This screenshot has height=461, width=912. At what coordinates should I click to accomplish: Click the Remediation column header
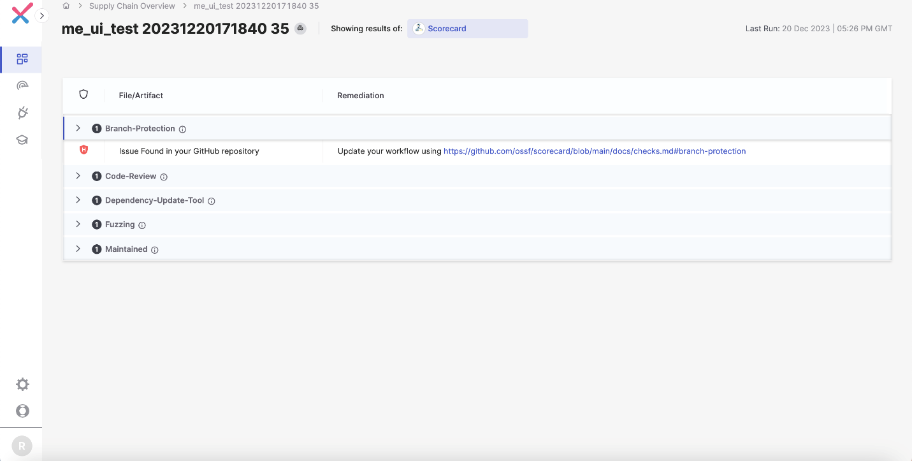361,96
